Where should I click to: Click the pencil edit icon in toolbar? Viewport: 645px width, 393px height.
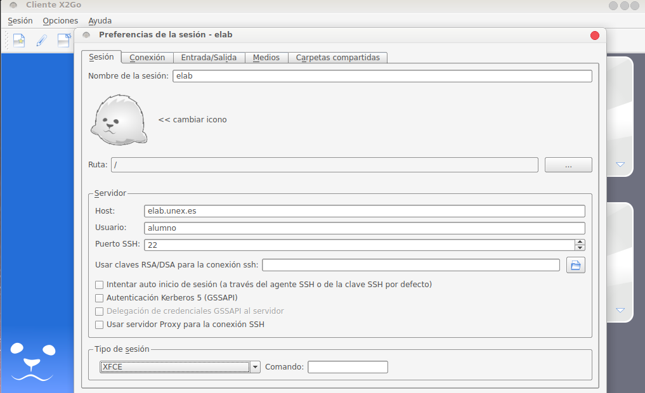click(41, 41)
